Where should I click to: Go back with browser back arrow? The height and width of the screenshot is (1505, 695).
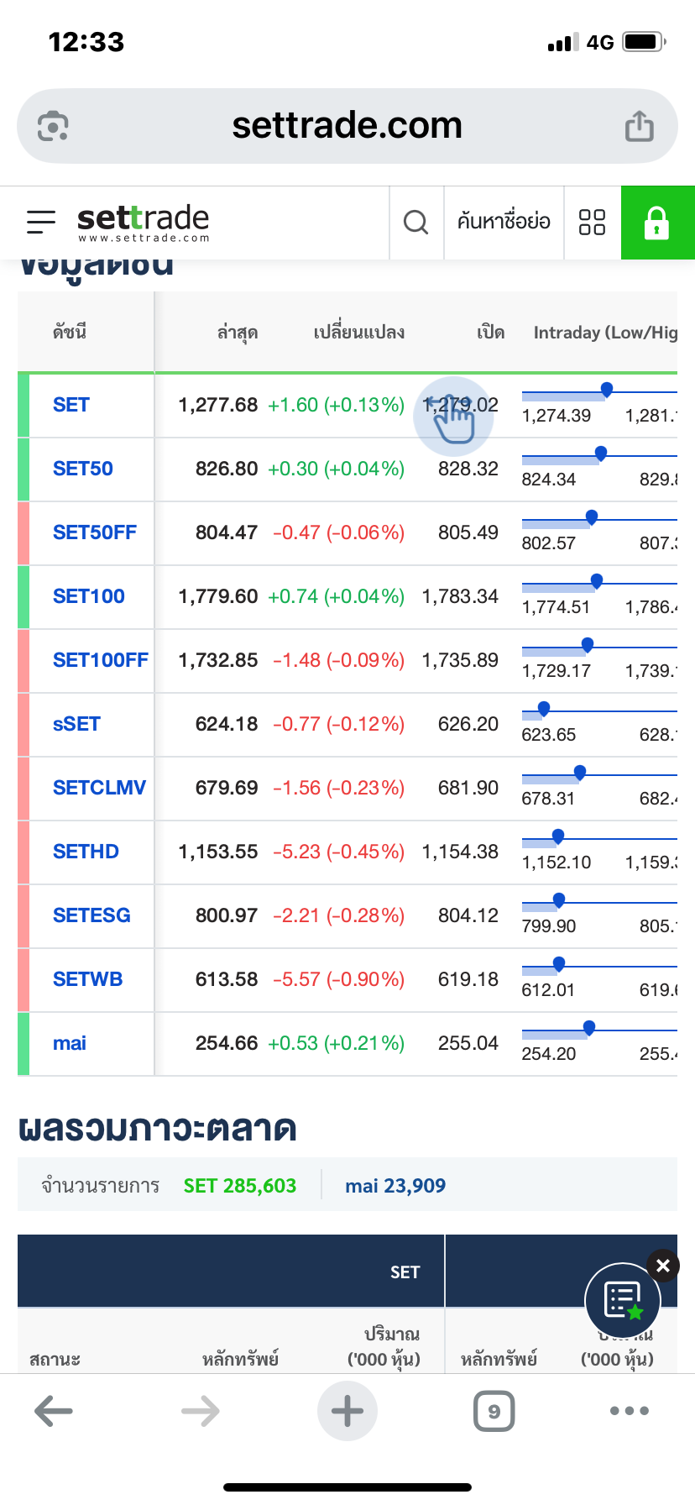click(54, 1411)
